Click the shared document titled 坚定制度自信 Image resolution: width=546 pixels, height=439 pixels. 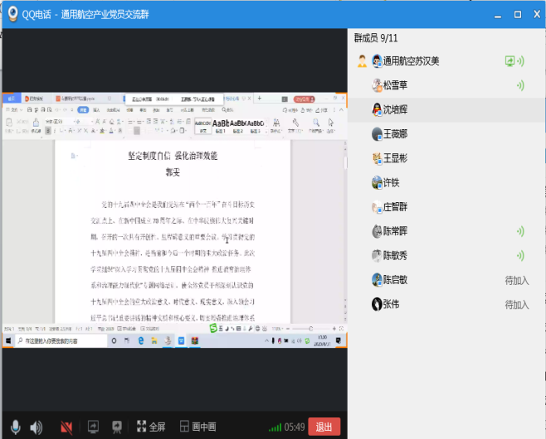173,156
